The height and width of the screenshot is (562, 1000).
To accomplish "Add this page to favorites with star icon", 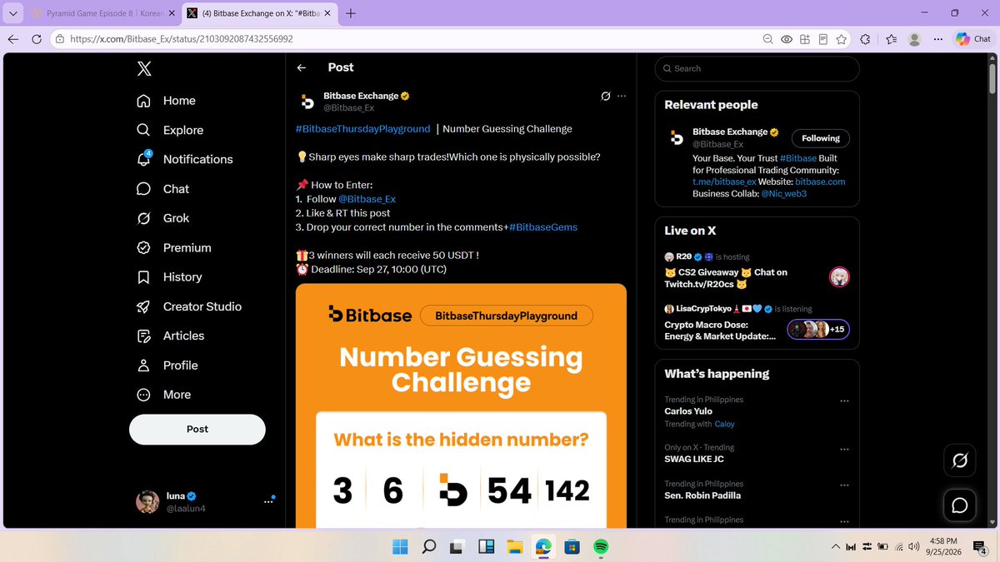I will [842, 39].
